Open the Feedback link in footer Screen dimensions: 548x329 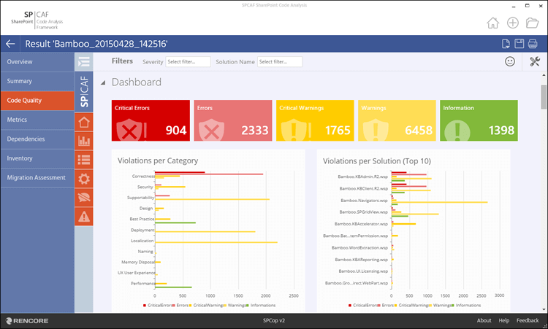point(528,321)
